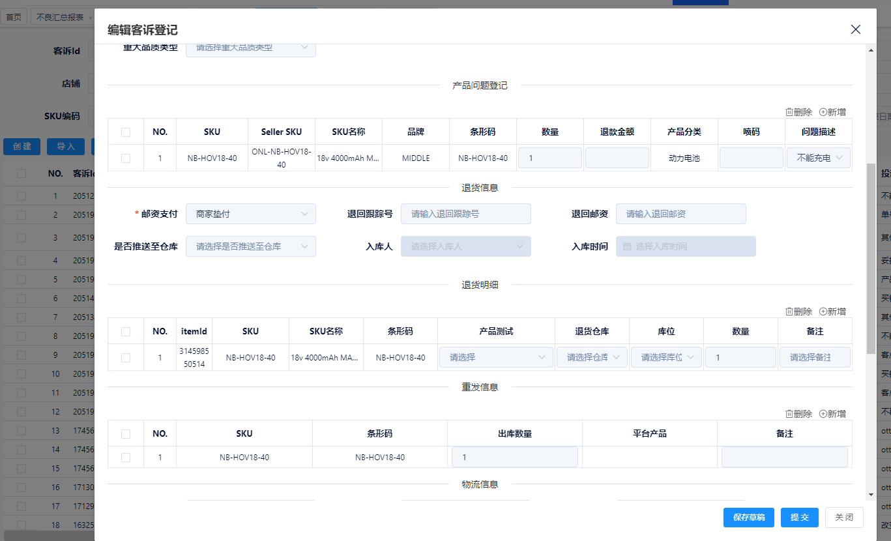Click delete icon in 重发信息 section
The height and width of the screenshot is (541, 891).
[x=789, y=414]
